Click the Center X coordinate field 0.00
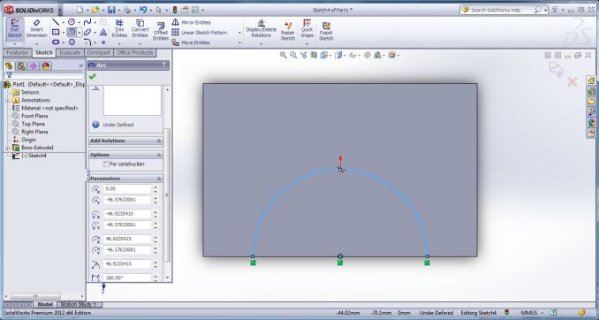This screenshot has height=320, width=599. [127, 189]
